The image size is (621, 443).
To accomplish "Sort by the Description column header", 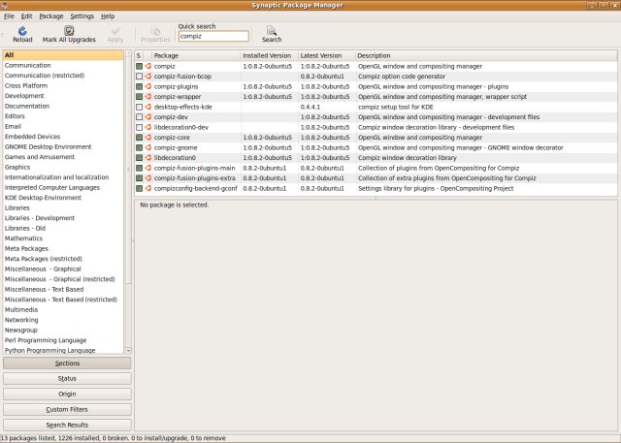I will [486, 56].
